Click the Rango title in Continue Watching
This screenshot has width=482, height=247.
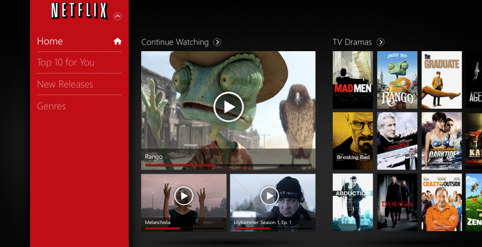point(153,157)
